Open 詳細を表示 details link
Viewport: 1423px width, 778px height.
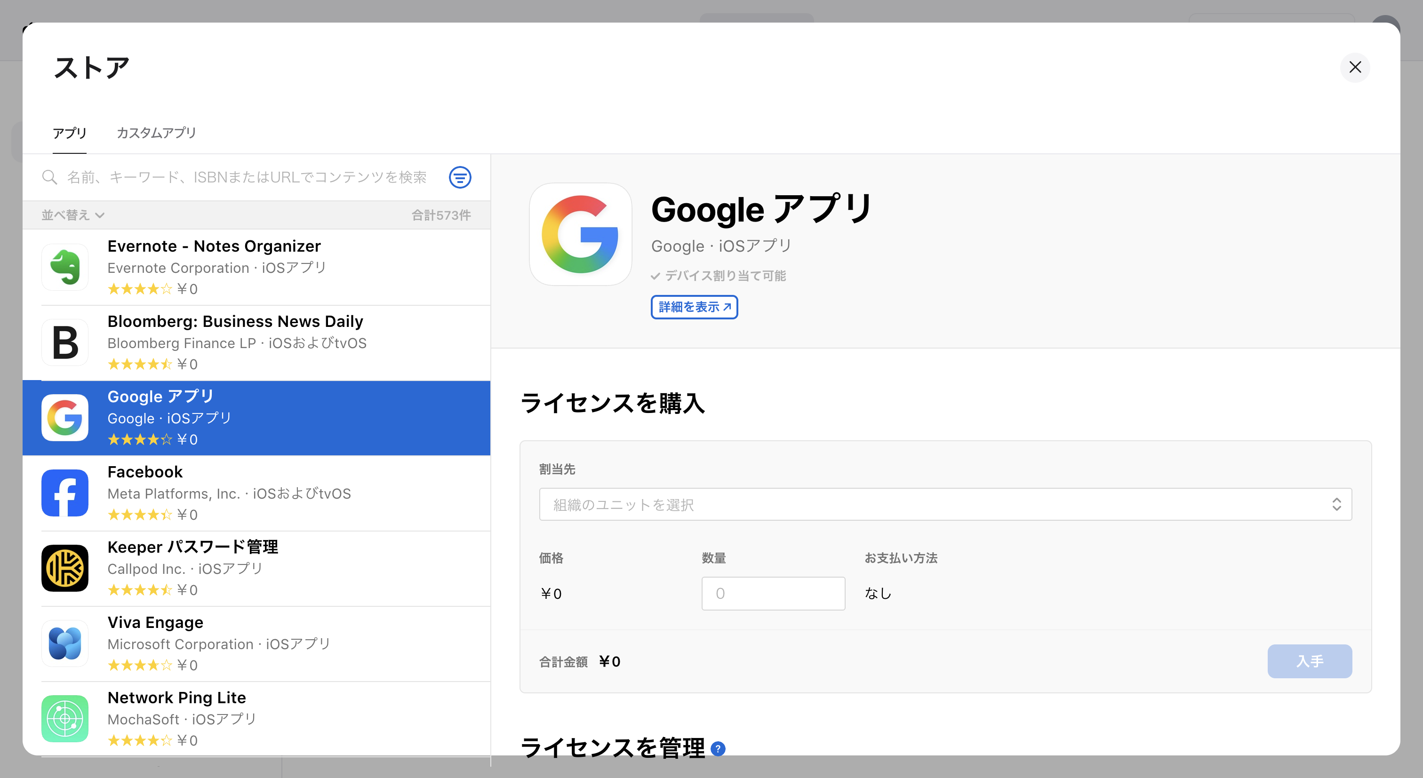coord(695,307)
